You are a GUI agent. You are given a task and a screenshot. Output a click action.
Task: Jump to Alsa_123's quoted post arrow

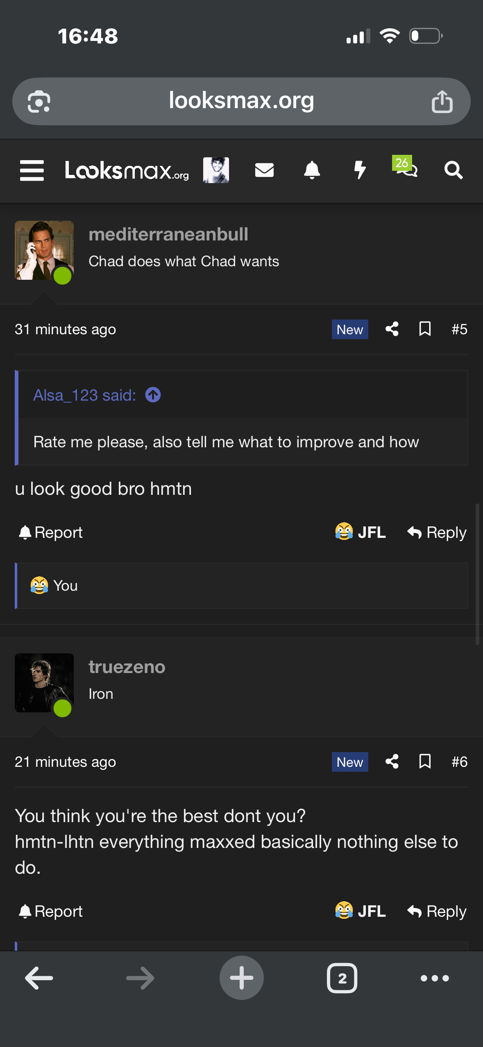153,395
